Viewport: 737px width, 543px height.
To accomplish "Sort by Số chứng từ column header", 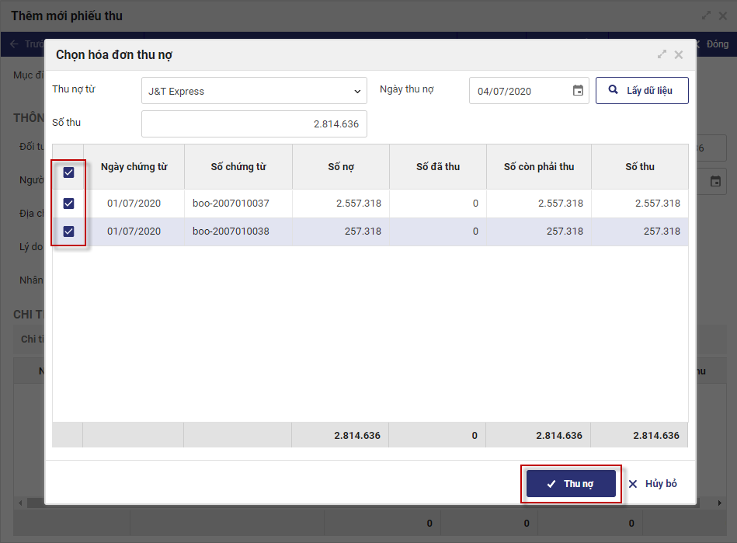I will tap(238, 167).
